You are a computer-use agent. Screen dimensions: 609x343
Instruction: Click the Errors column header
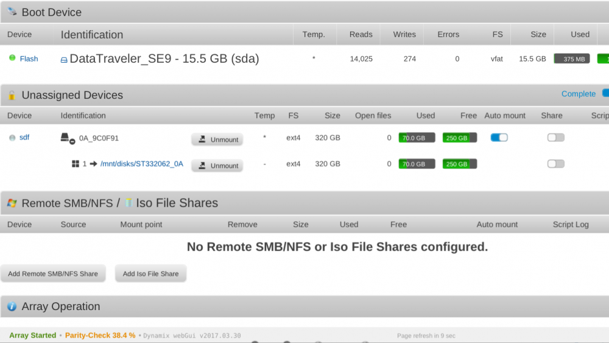[x=448, y=35]
